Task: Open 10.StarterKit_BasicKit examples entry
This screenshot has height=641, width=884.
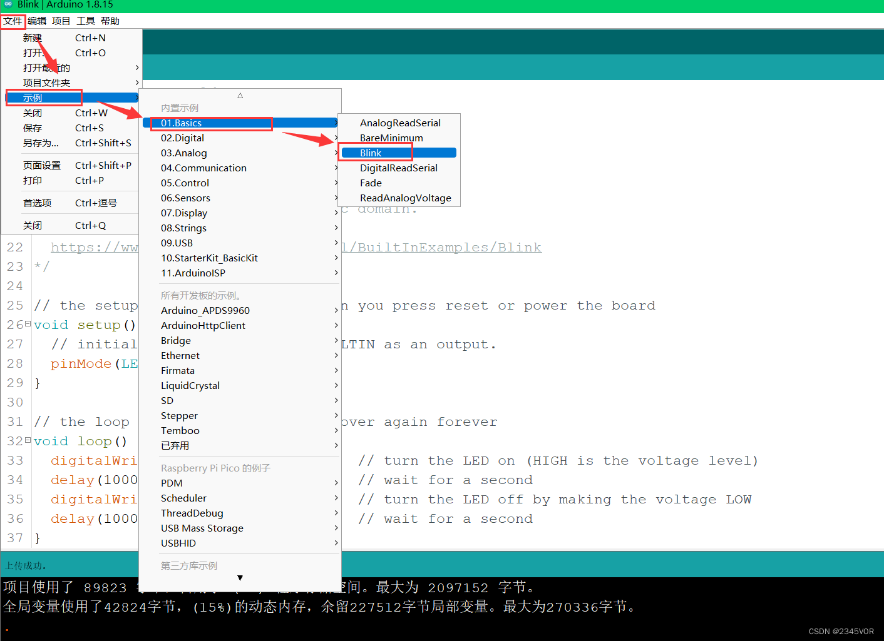Action: pos(240,258)
